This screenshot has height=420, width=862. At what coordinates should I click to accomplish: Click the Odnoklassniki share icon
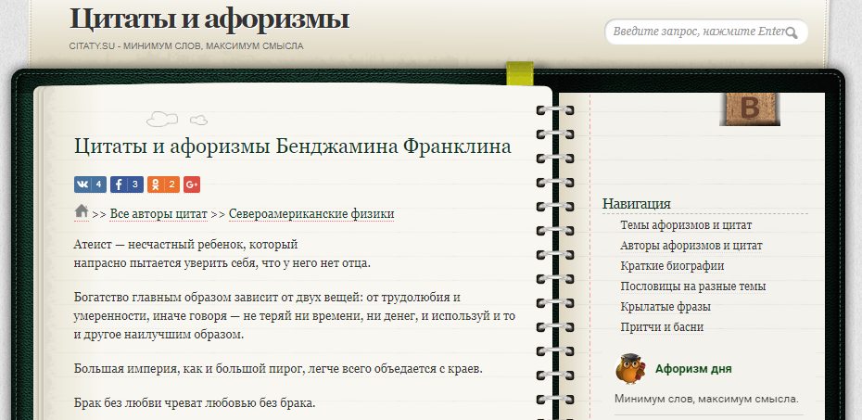coord(163,185)
